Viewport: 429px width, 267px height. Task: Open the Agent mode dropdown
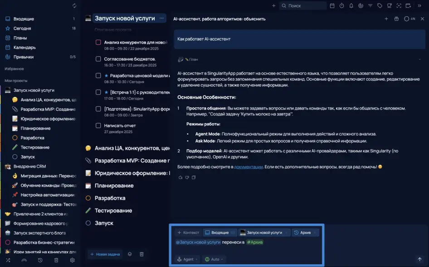(188, 259)
